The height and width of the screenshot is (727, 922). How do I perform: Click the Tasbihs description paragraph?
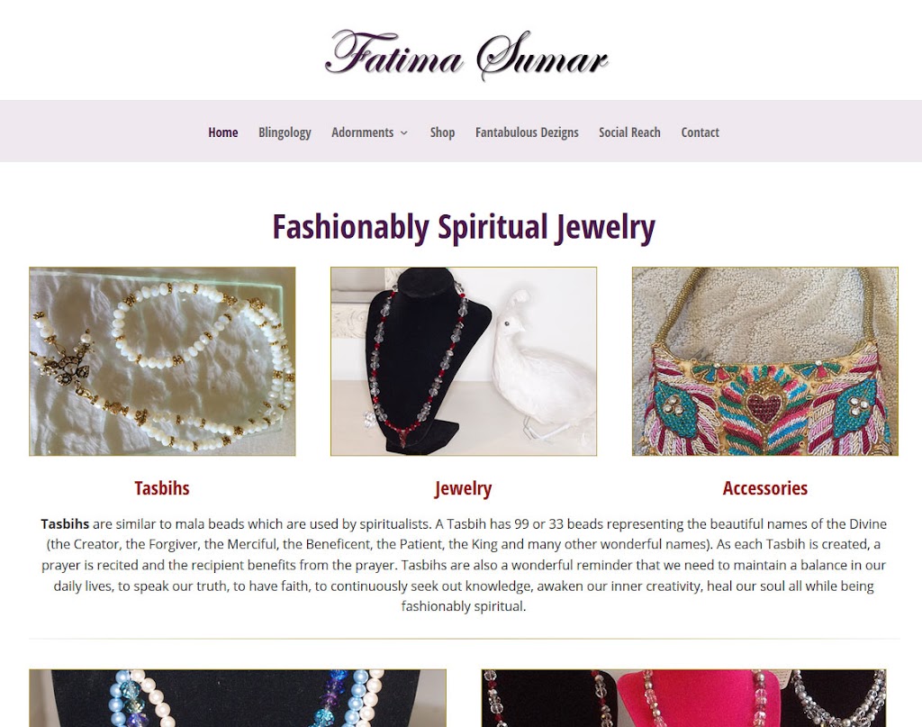(464, 565)
